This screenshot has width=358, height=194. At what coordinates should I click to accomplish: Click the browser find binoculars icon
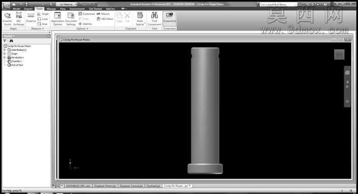coord(11,41)
